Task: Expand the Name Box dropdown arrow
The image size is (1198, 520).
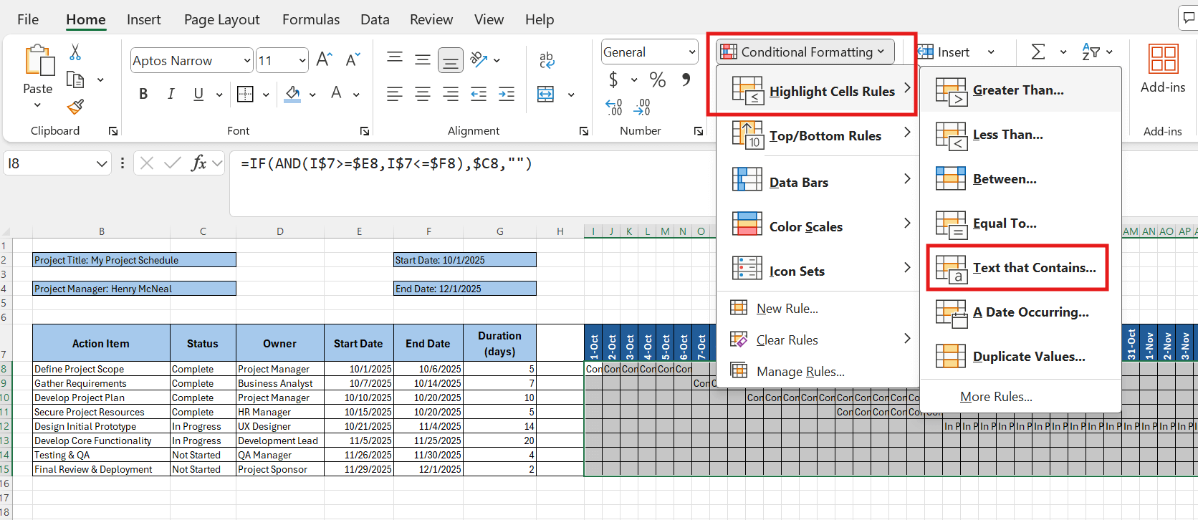Action: click(x=101, y=164)
